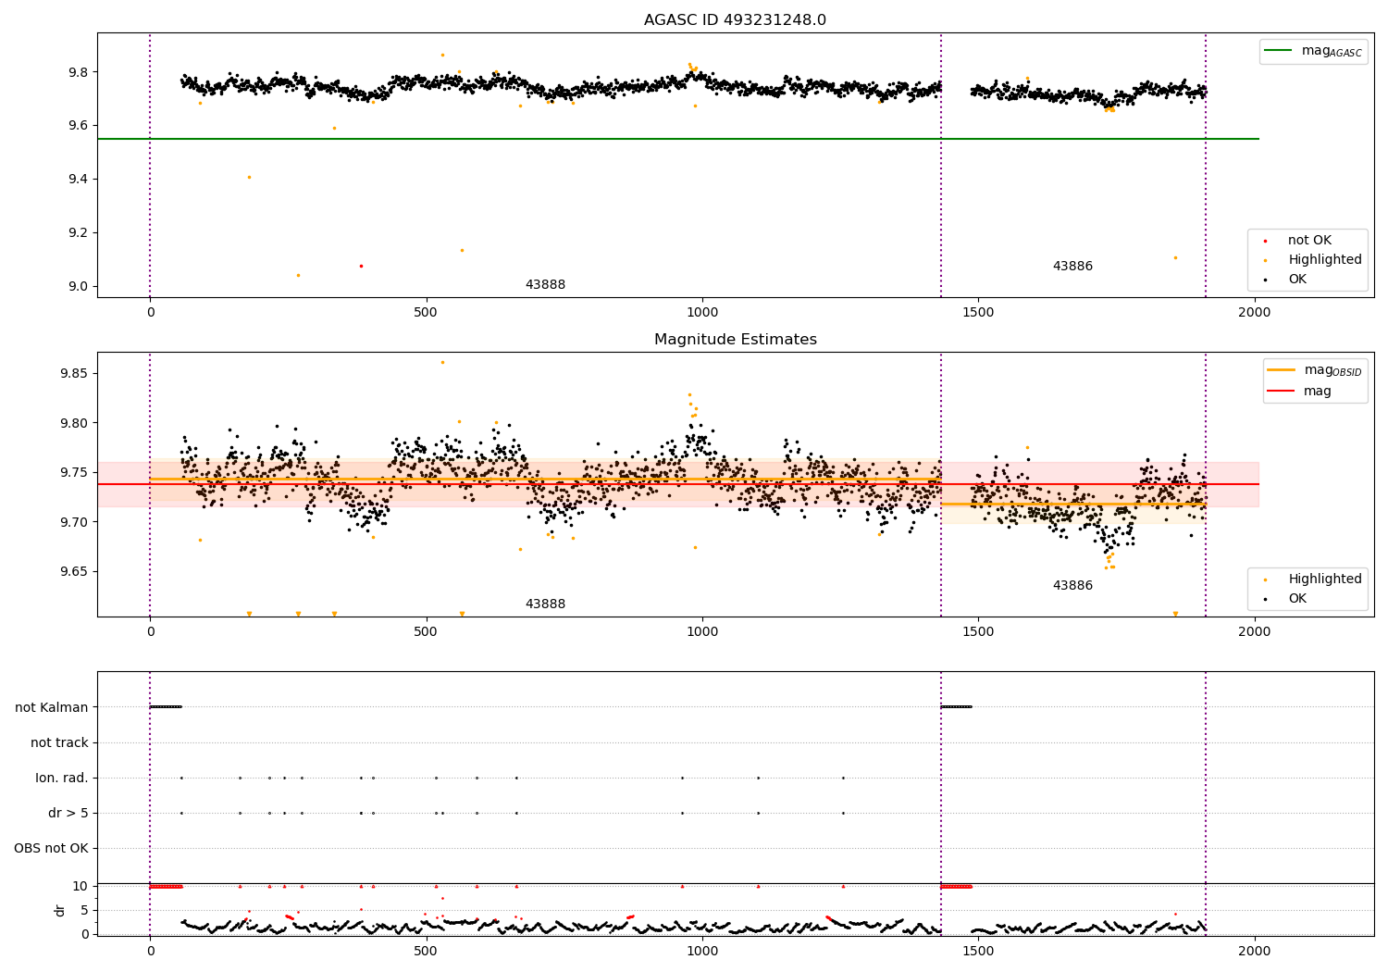Image resolution: width=1388 pixels, height=972 pixels.
Task: Click the 43888 label in the top panel
Action: (545, 285)
